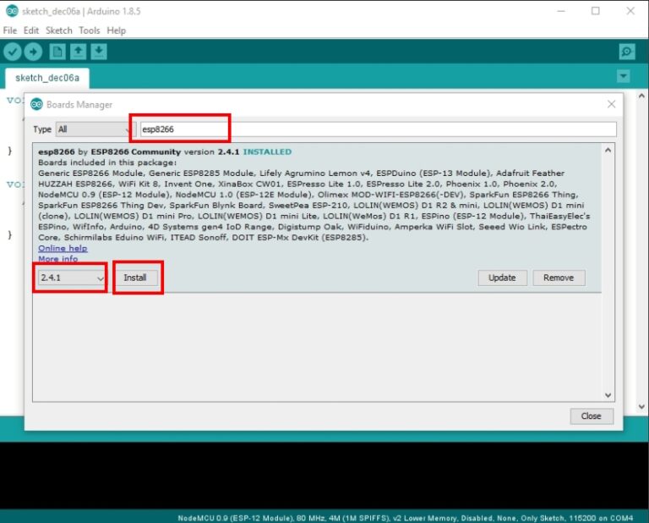Image resolution: width=649 pixels, height=523 pixels.
Task: Select the sketch_dec06a tab
Action: coord(47,79)
